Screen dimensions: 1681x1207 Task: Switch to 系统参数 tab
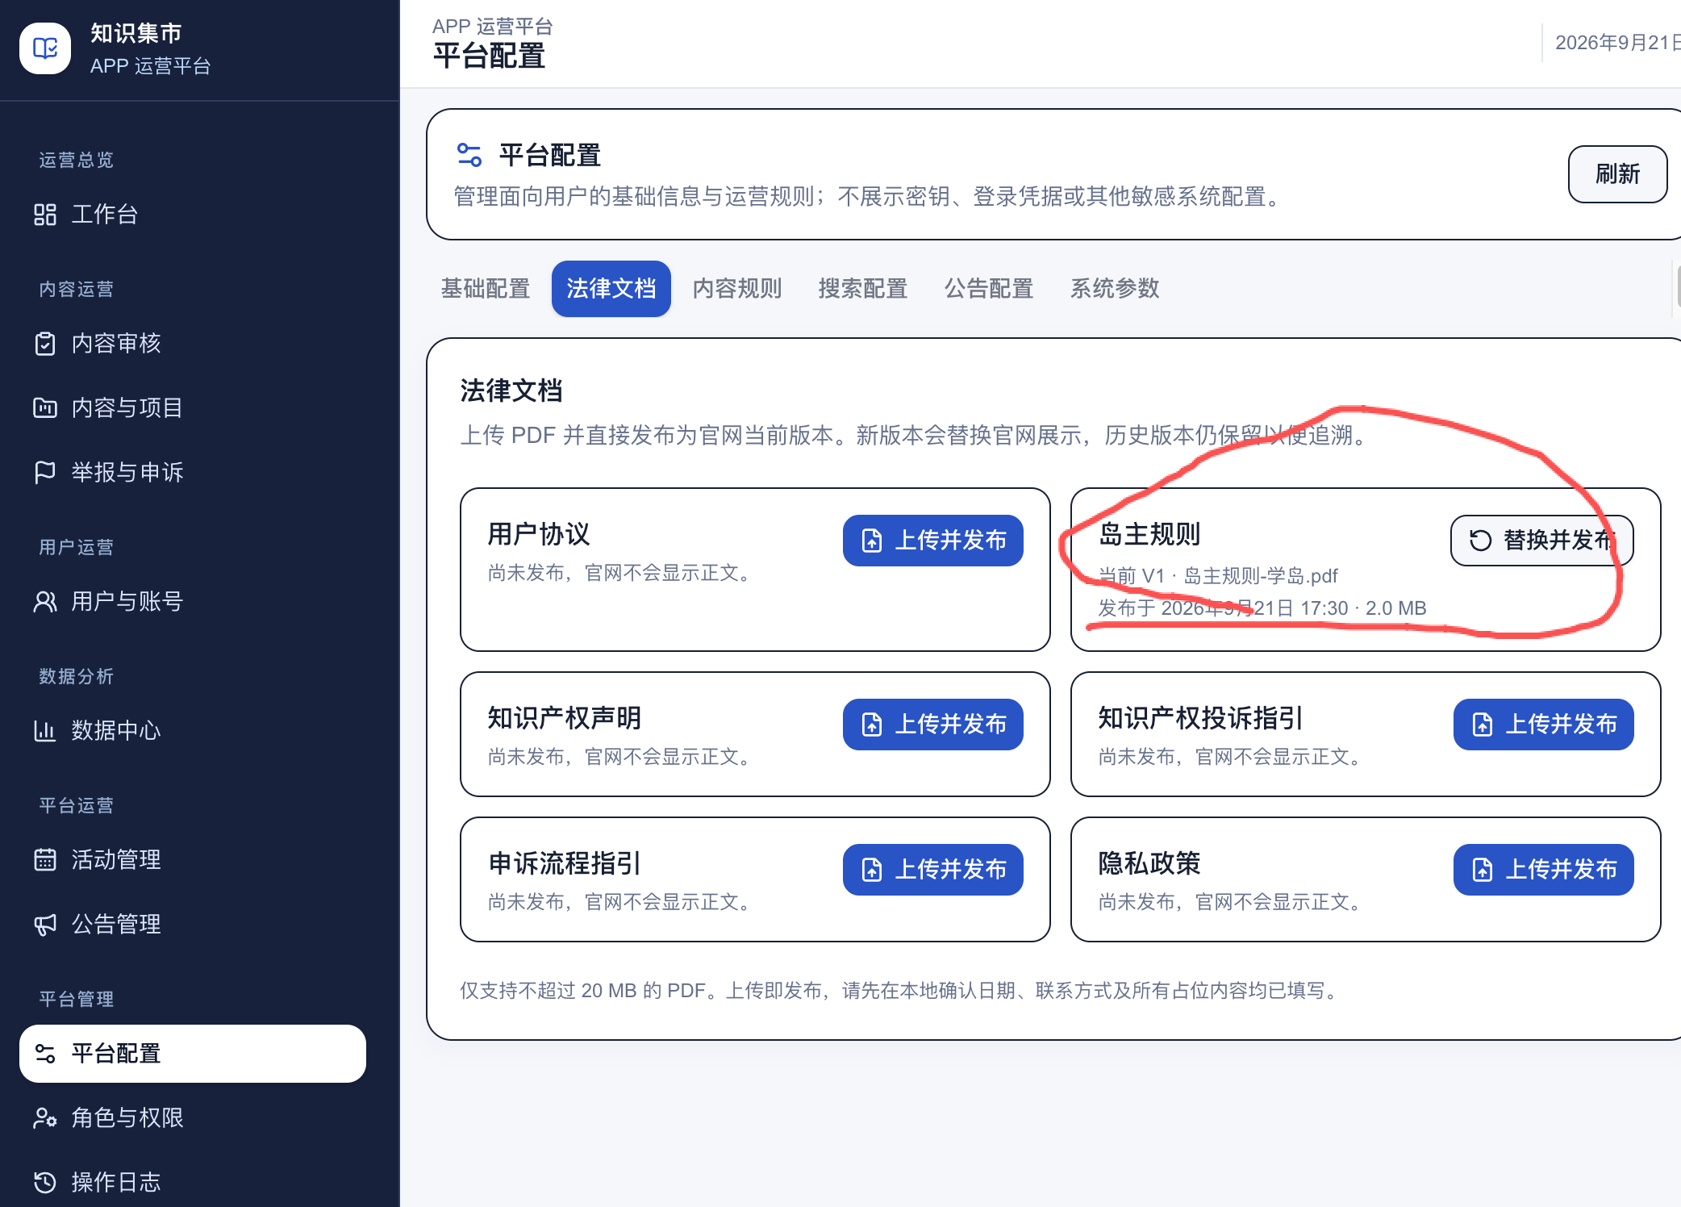pyautogui.click(x=1115, y=289)
